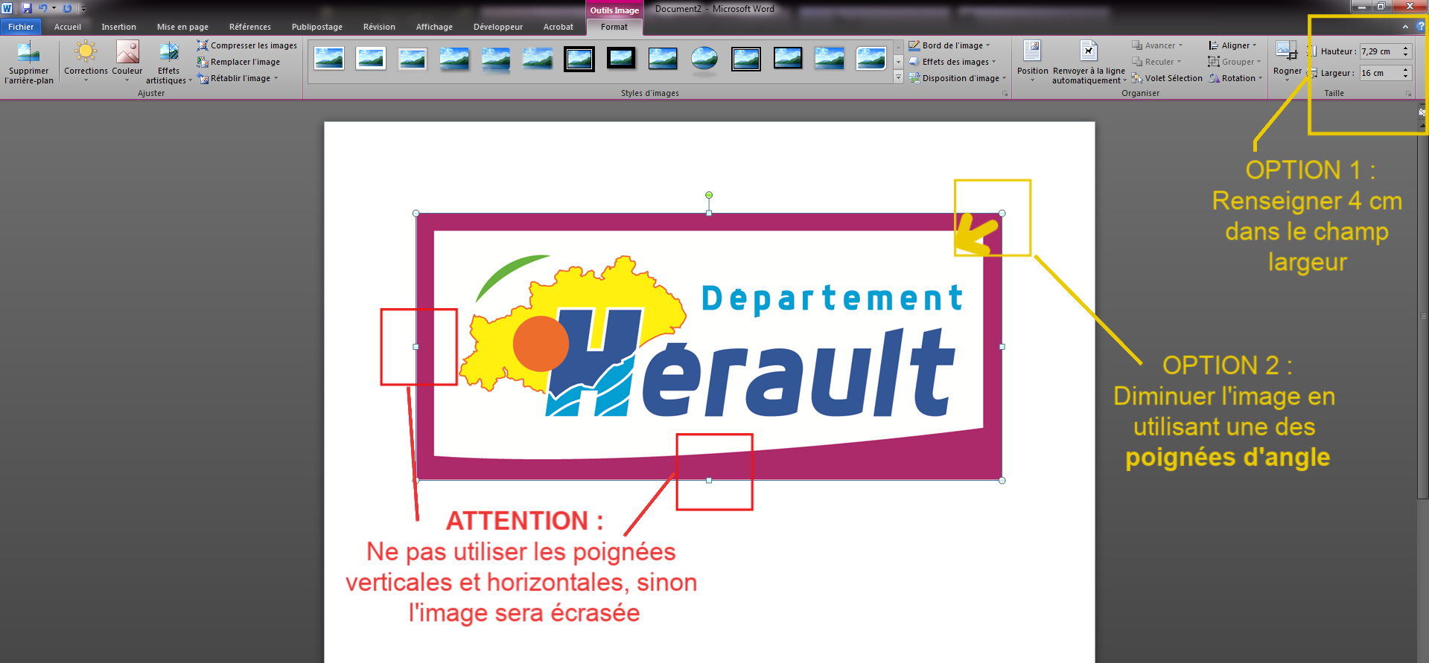1429x663 pixels.
Task: Go to the next picture styles gallery row
Action: [x=898, y=62]
